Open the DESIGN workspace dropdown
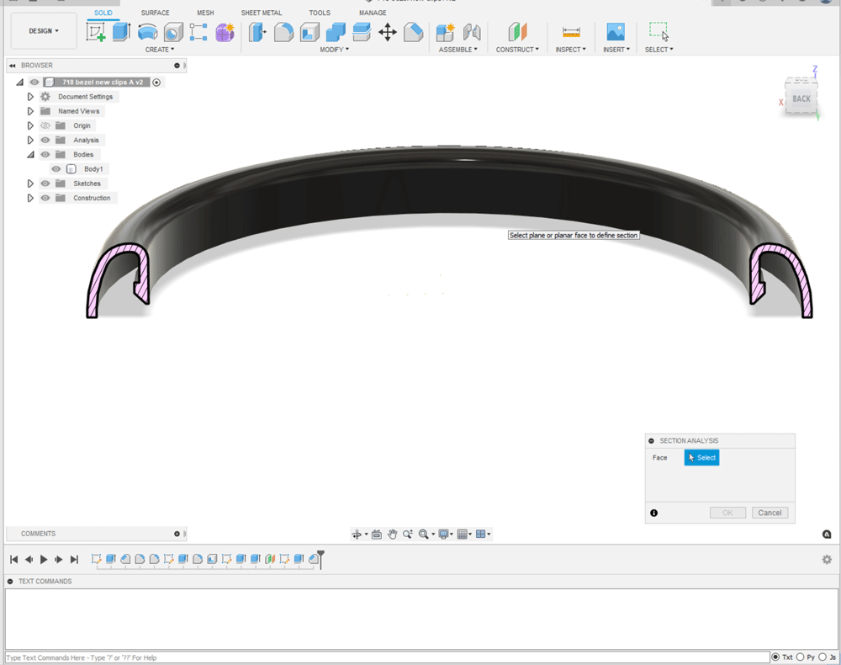Image resolution: width=841 pixels, height=665 pixels. coord(44,31)
